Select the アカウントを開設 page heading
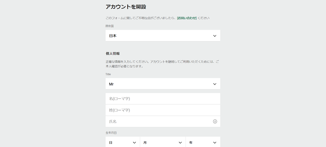 [x=126, y=7]
